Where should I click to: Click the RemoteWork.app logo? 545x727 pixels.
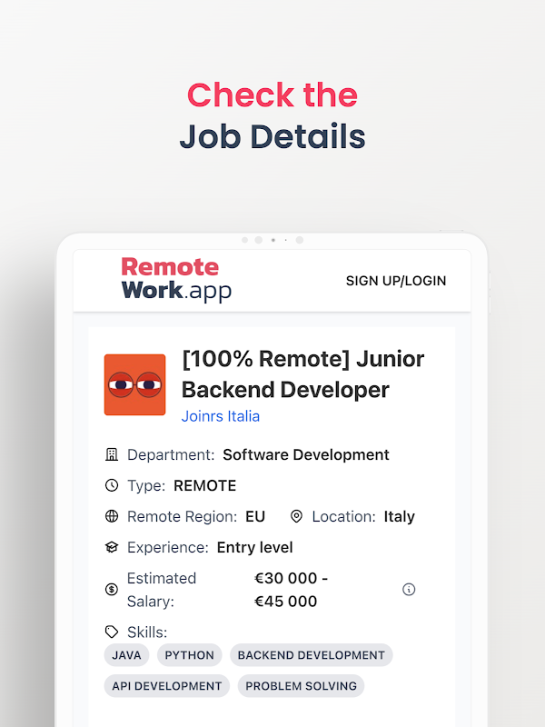point(176,279)
